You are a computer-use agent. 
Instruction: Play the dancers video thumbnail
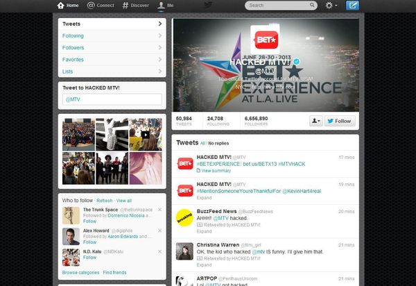point(112,168)
